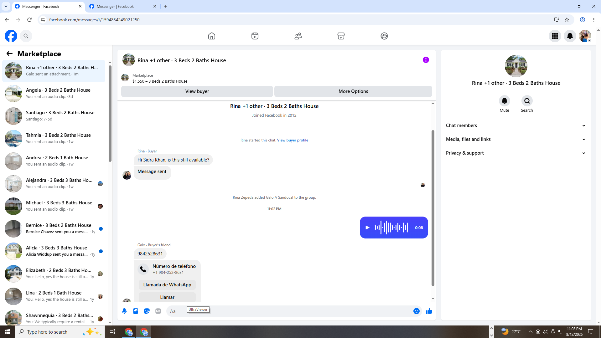Open Andrea 2 Beds 1 Bath House chat

(x=54, y=161)
